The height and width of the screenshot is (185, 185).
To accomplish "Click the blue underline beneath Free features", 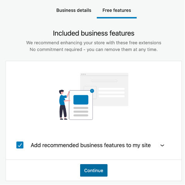I will coord(116,18).
